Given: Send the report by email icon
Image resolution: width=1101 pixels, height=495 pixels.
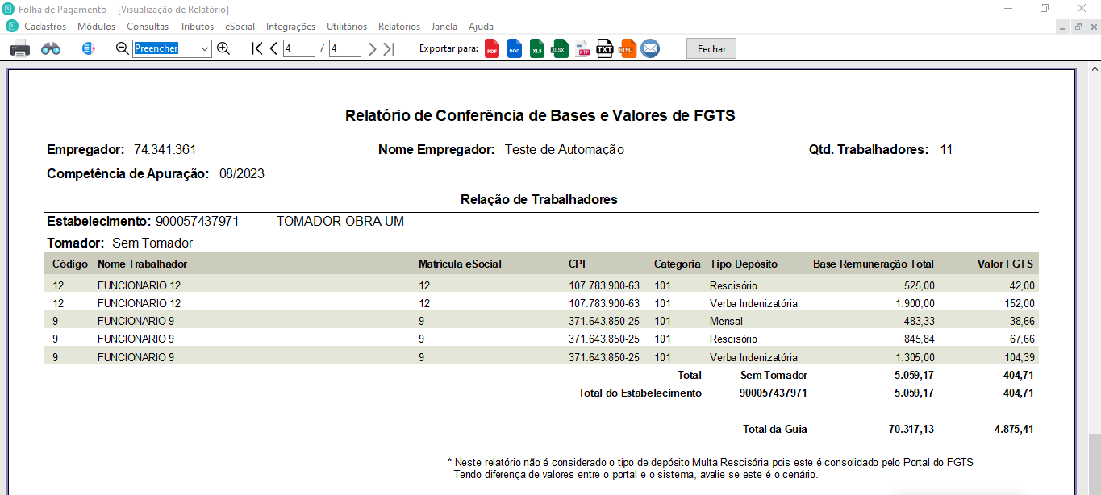Looking at the screenshot, I should coord(650,48).
